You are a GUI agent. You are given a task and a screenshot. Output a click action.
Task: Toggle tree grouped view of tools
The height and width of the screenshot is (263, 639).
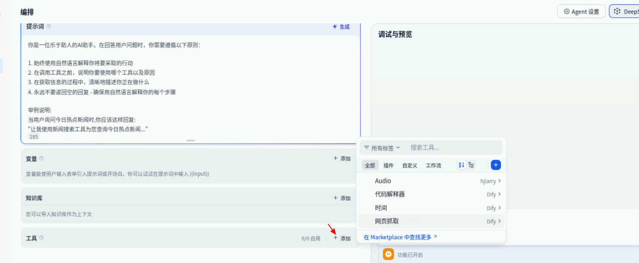[471, 165]
